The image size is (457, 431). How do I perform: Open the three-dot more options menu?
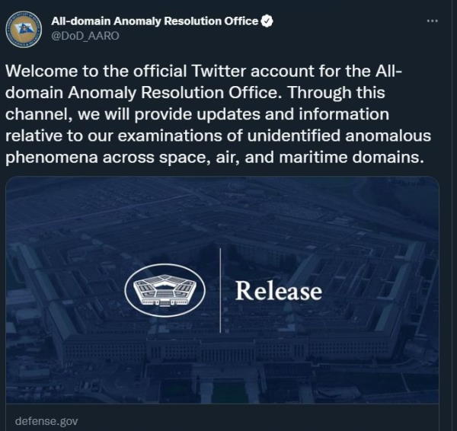pyautogui.click(x=432, y=21)
